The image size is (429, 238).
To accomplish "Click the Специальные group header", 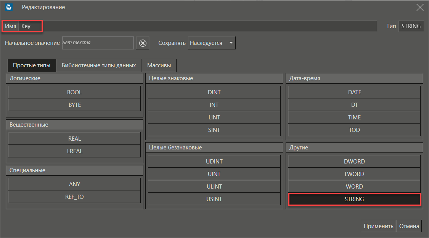I will coord(74,170).
